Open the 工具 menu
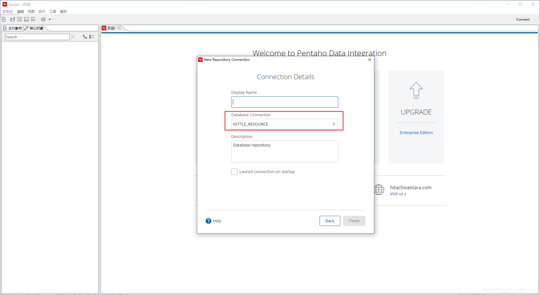540x295 pixels. click(53, 12)
